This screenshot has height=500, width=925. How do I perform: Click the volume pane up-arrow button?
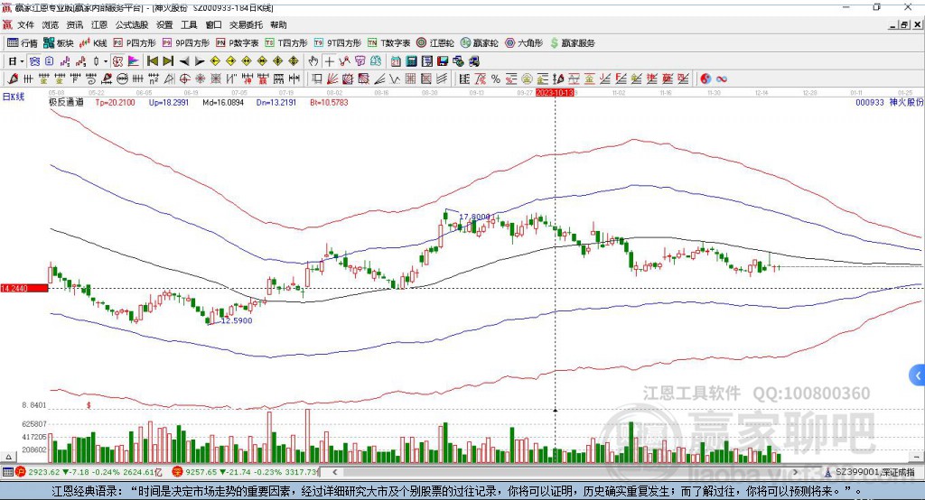point(8,457)
